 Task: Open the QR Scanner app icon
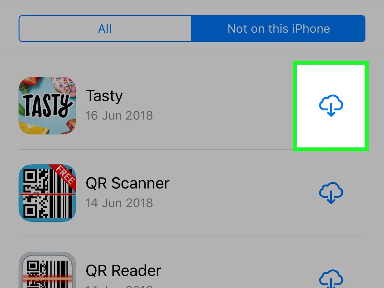[47, 193]
